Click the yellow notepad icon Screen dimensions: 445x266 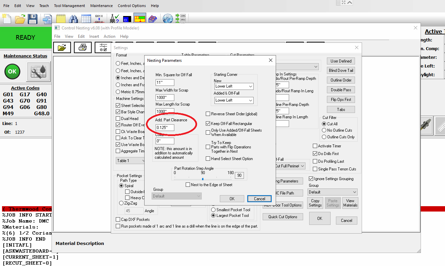[61, 19]
